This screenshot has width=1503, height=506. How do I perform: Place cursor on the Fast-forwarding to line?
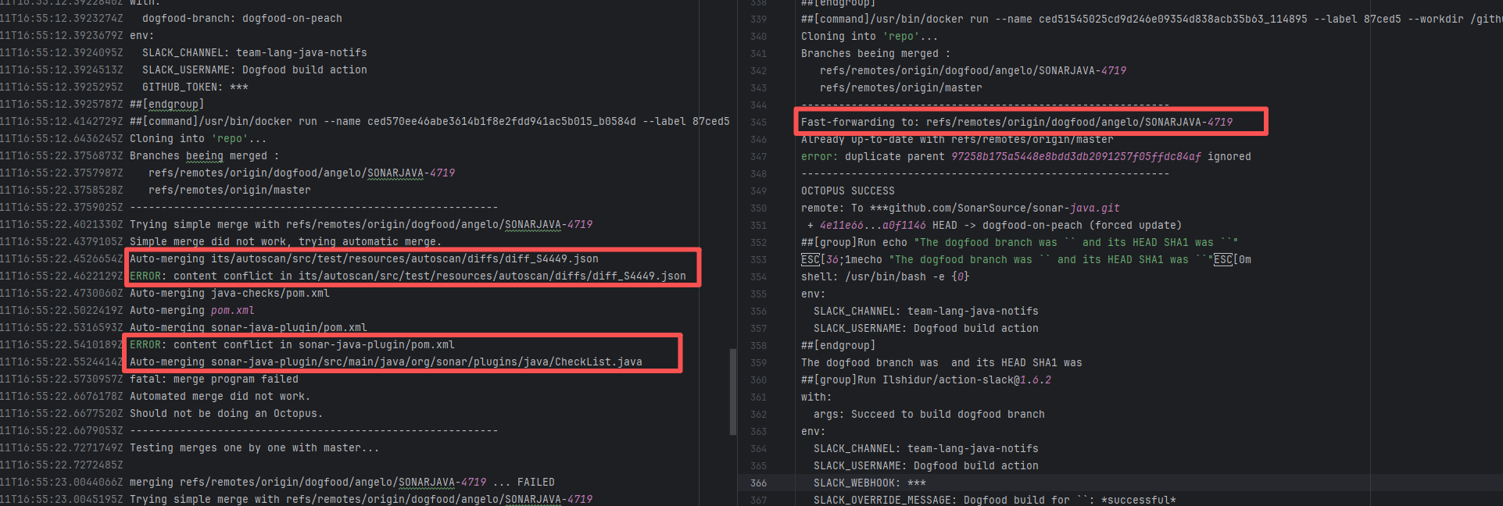pyautogui.click(x=1016, y=123)
